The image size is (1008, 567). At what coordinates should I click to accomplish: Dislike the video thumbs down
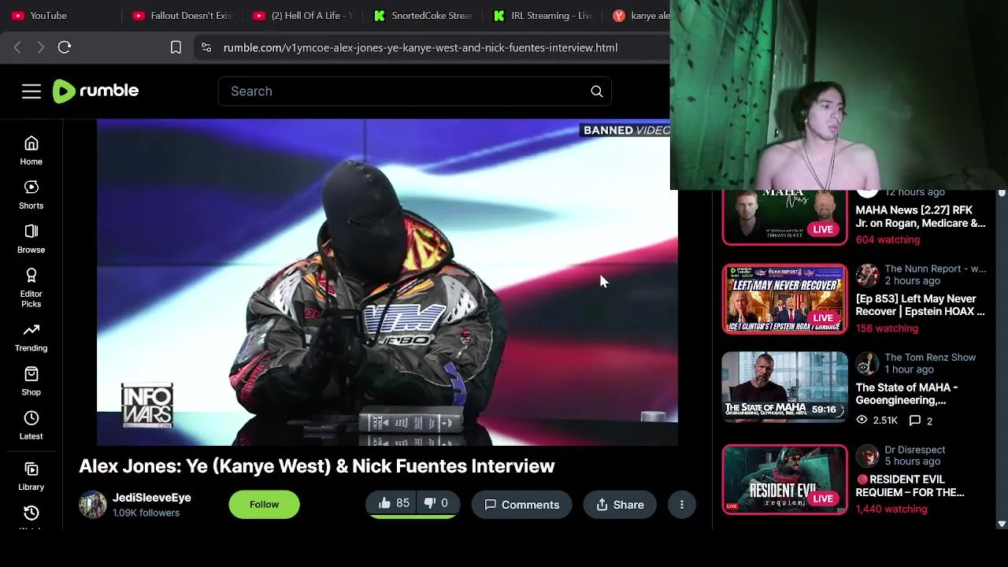click(x=437, y=503)
